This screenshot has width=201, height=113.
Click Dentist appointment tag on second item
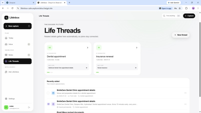pos(80,107)
